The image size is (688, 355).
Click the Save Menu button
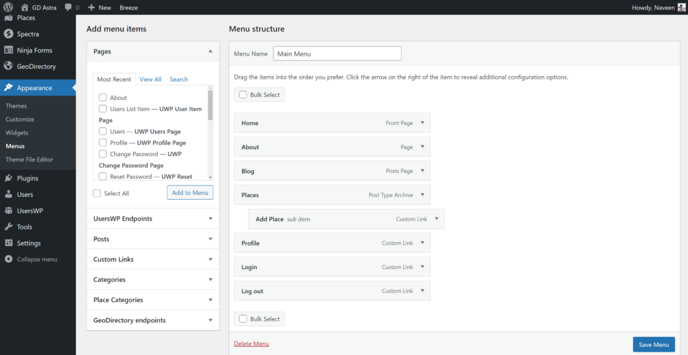pos(653,344)
